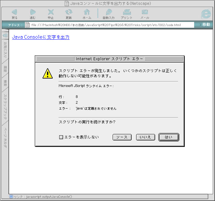Open the ページホルダ (Page Holder) sidebar tab
215x201 pixels.
pyautogui.click(x=5, y=138)
